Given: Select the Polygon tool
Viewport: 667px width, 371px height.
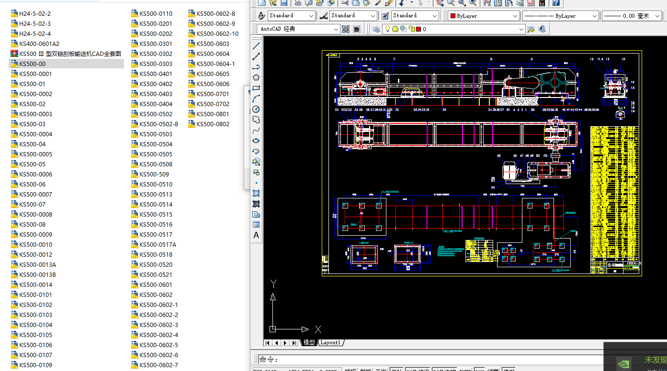Looking at the screenshot, I should click(x=256, y=77).
